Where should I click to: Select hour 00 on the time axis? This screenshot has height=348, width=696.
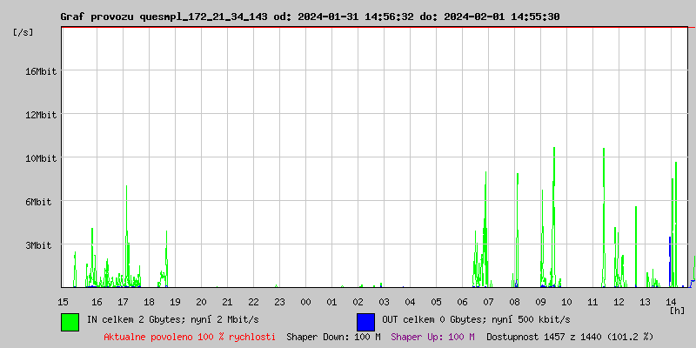(x=305, y=302)
